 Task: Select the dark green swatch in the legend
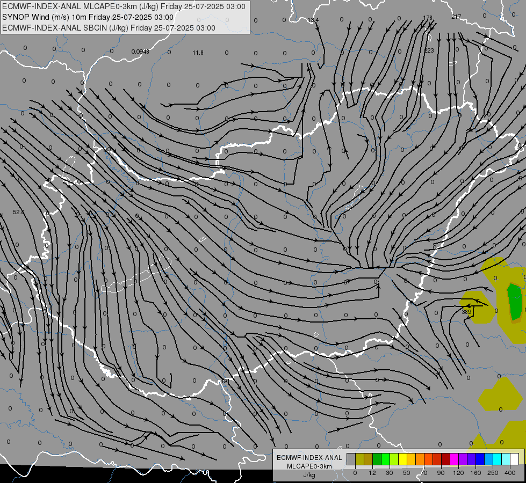(x=377, y=459)
